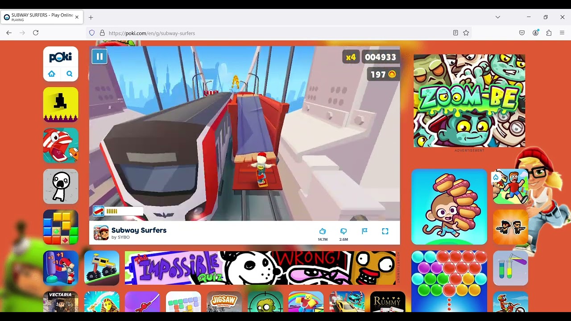Viewport: 571px width, 321px height.
Task: Report the game using the flag icon
Action: click(364, 231)
